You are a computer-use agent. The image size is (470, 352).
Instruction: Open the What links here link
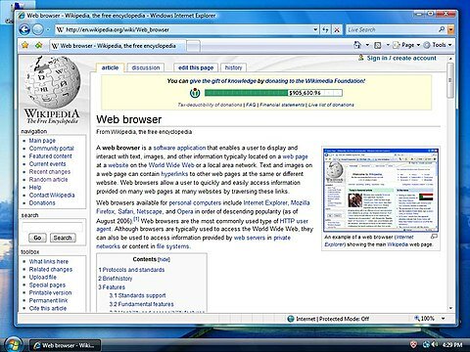[49, 261]
